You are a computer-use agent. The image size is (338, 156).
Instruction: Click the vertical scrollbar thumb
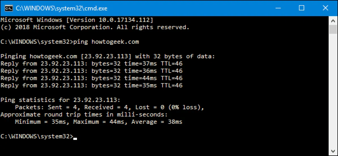click(x=333, y=29)
